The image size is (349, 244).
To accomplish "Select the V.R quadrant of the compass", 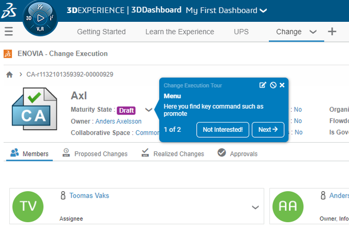I will click(40, 29).
